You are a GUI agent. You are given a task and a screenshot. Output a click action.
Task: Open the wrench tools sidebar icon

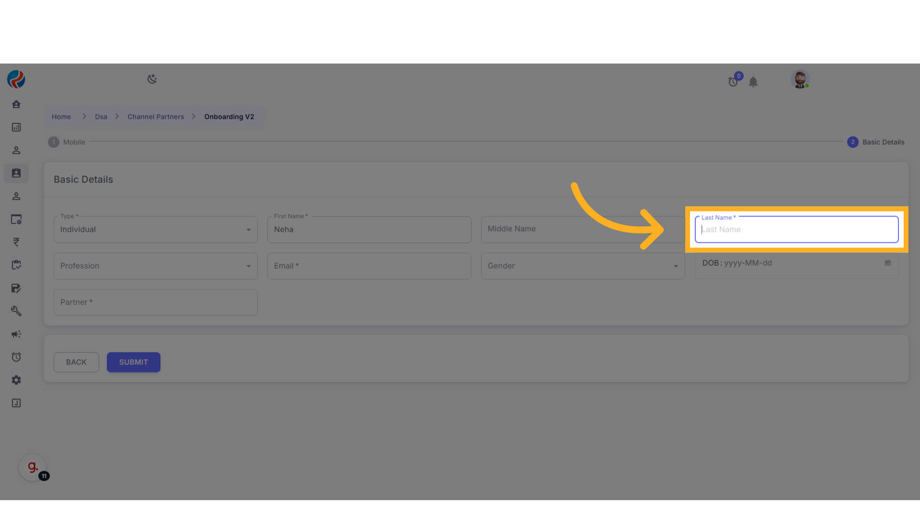pos(16,311)
